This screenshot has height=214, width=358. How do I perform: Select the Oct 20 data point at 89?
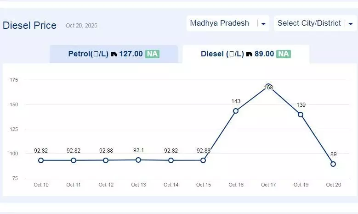333,164
